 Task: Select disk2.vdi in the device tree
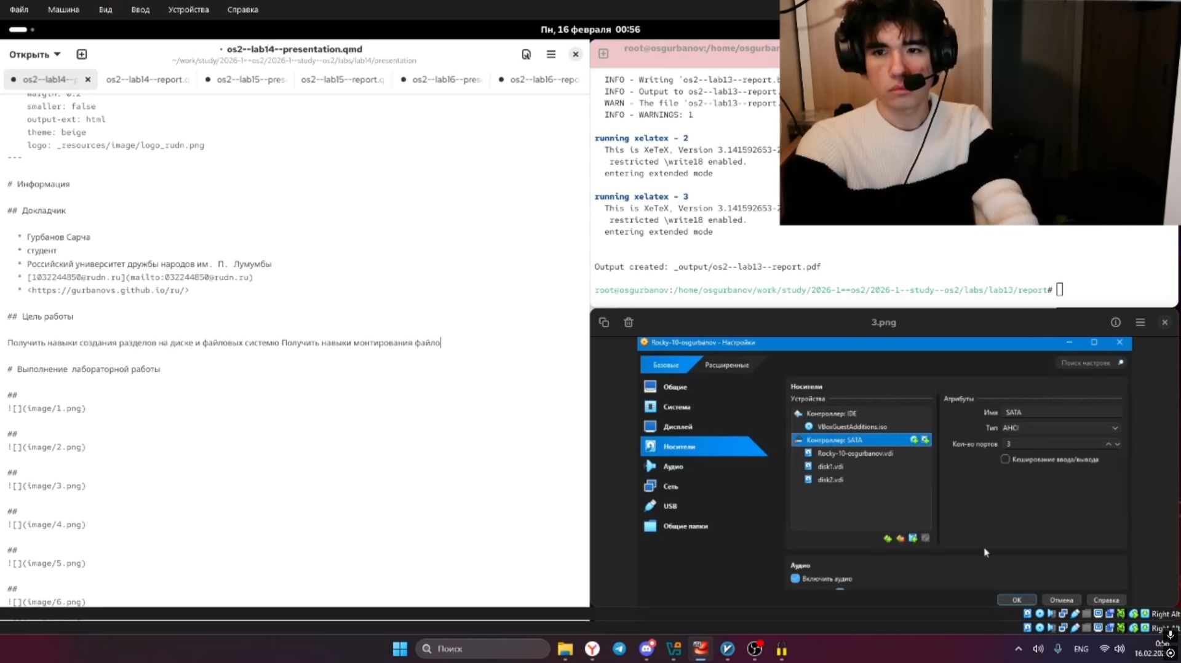coord(861,480)
